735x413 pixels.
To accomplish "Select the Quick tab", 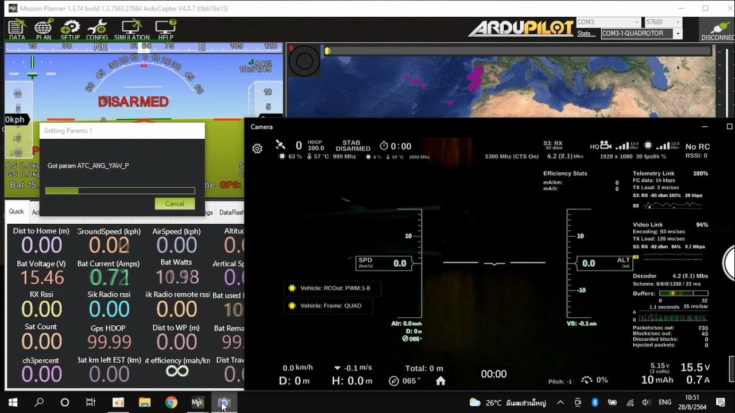I will (x=16, y=212).
